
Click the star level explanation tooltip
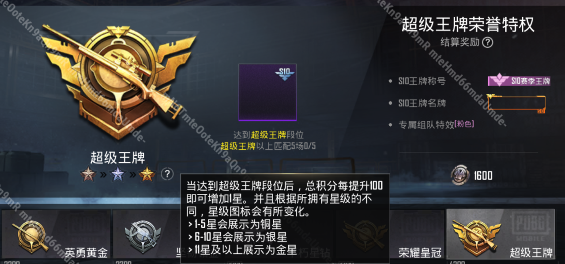[x=285, y=219]
